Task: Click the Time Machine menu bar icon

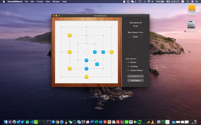Action: 140,2
